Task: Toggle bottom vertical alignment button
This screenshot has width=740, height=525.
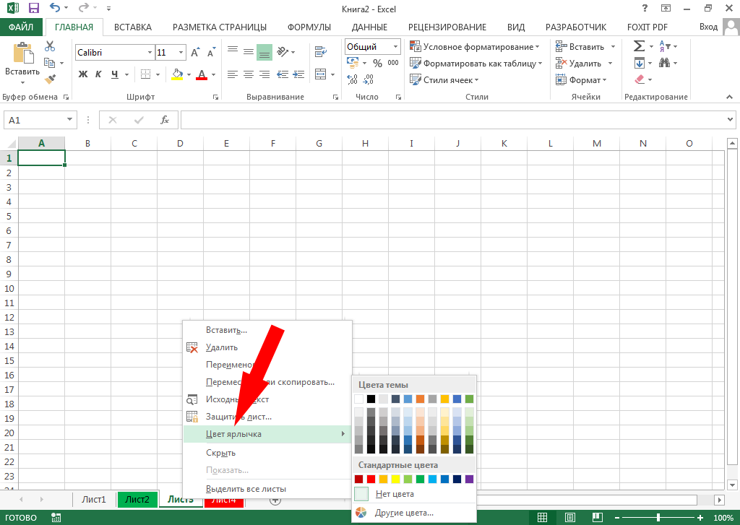Action: point(264,52)
